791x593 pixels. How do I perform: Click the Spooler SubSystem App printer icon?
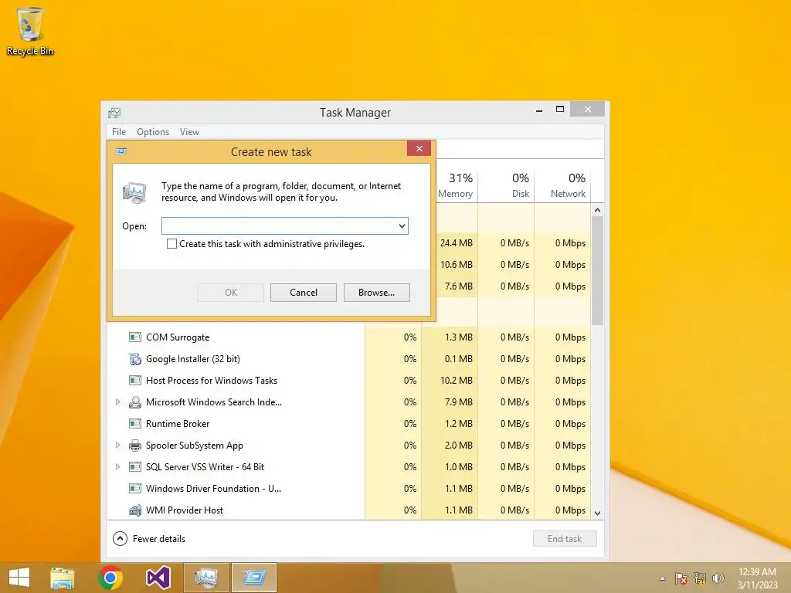pyautogui.click(x=134, y=446)
